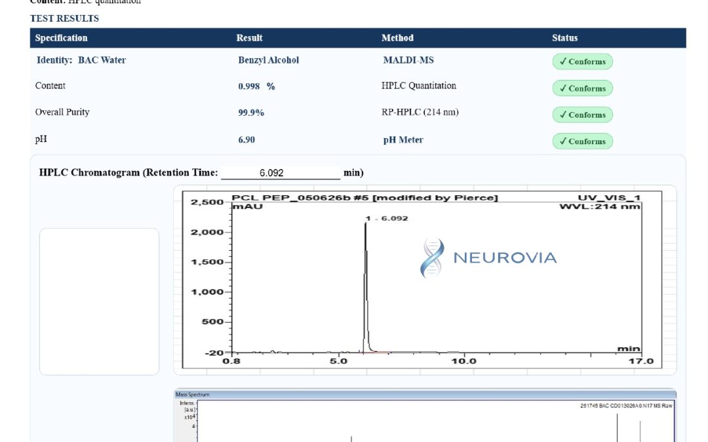Select the 'RP-HPLC (214 nm)' method text
The width and height of the screenshot is (708, 442).
click(x=420, y=112)
